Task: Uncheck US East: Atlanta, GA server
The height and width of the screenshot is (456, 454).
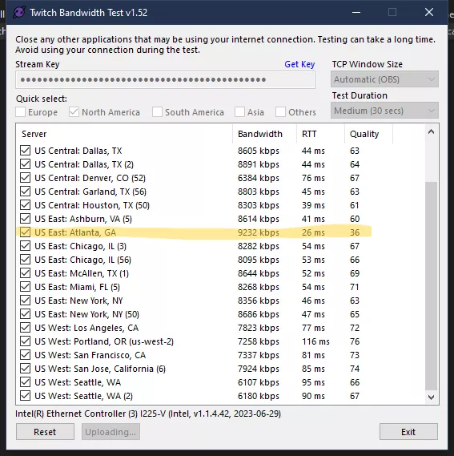Action: 26,232
